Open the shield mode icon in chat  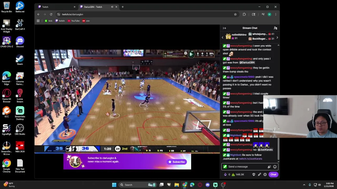[x=254, y=175]
